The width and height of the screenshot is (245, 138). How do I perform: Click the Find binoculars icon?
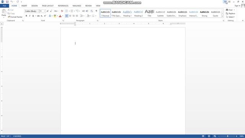pyautogui.click(x=227, y=10)
